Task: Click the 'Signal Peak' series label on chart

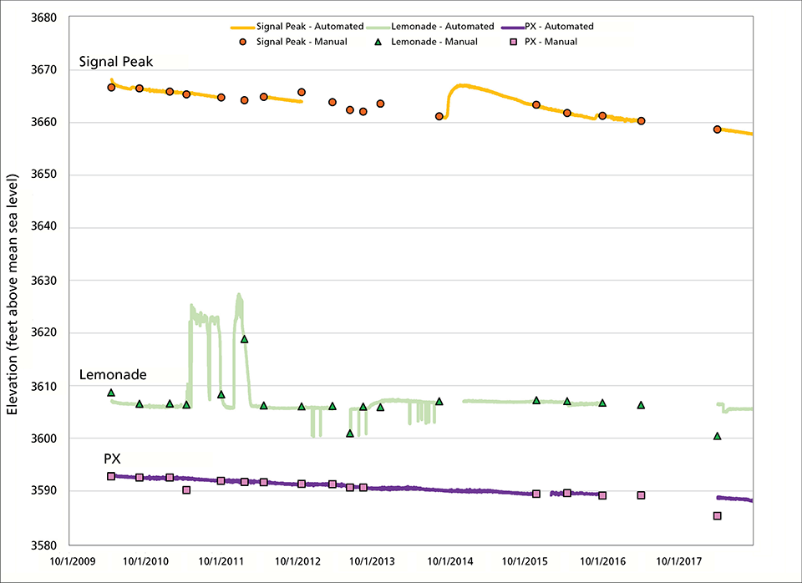Action: (116, 62)
